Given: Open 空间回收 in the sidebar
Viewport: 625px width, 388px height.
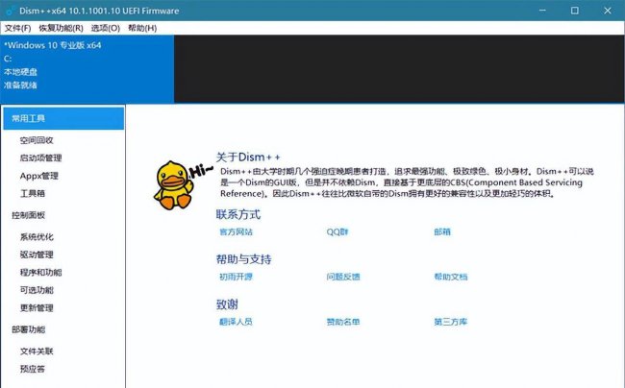Looking at the screenshot, I should click(37, 140).
